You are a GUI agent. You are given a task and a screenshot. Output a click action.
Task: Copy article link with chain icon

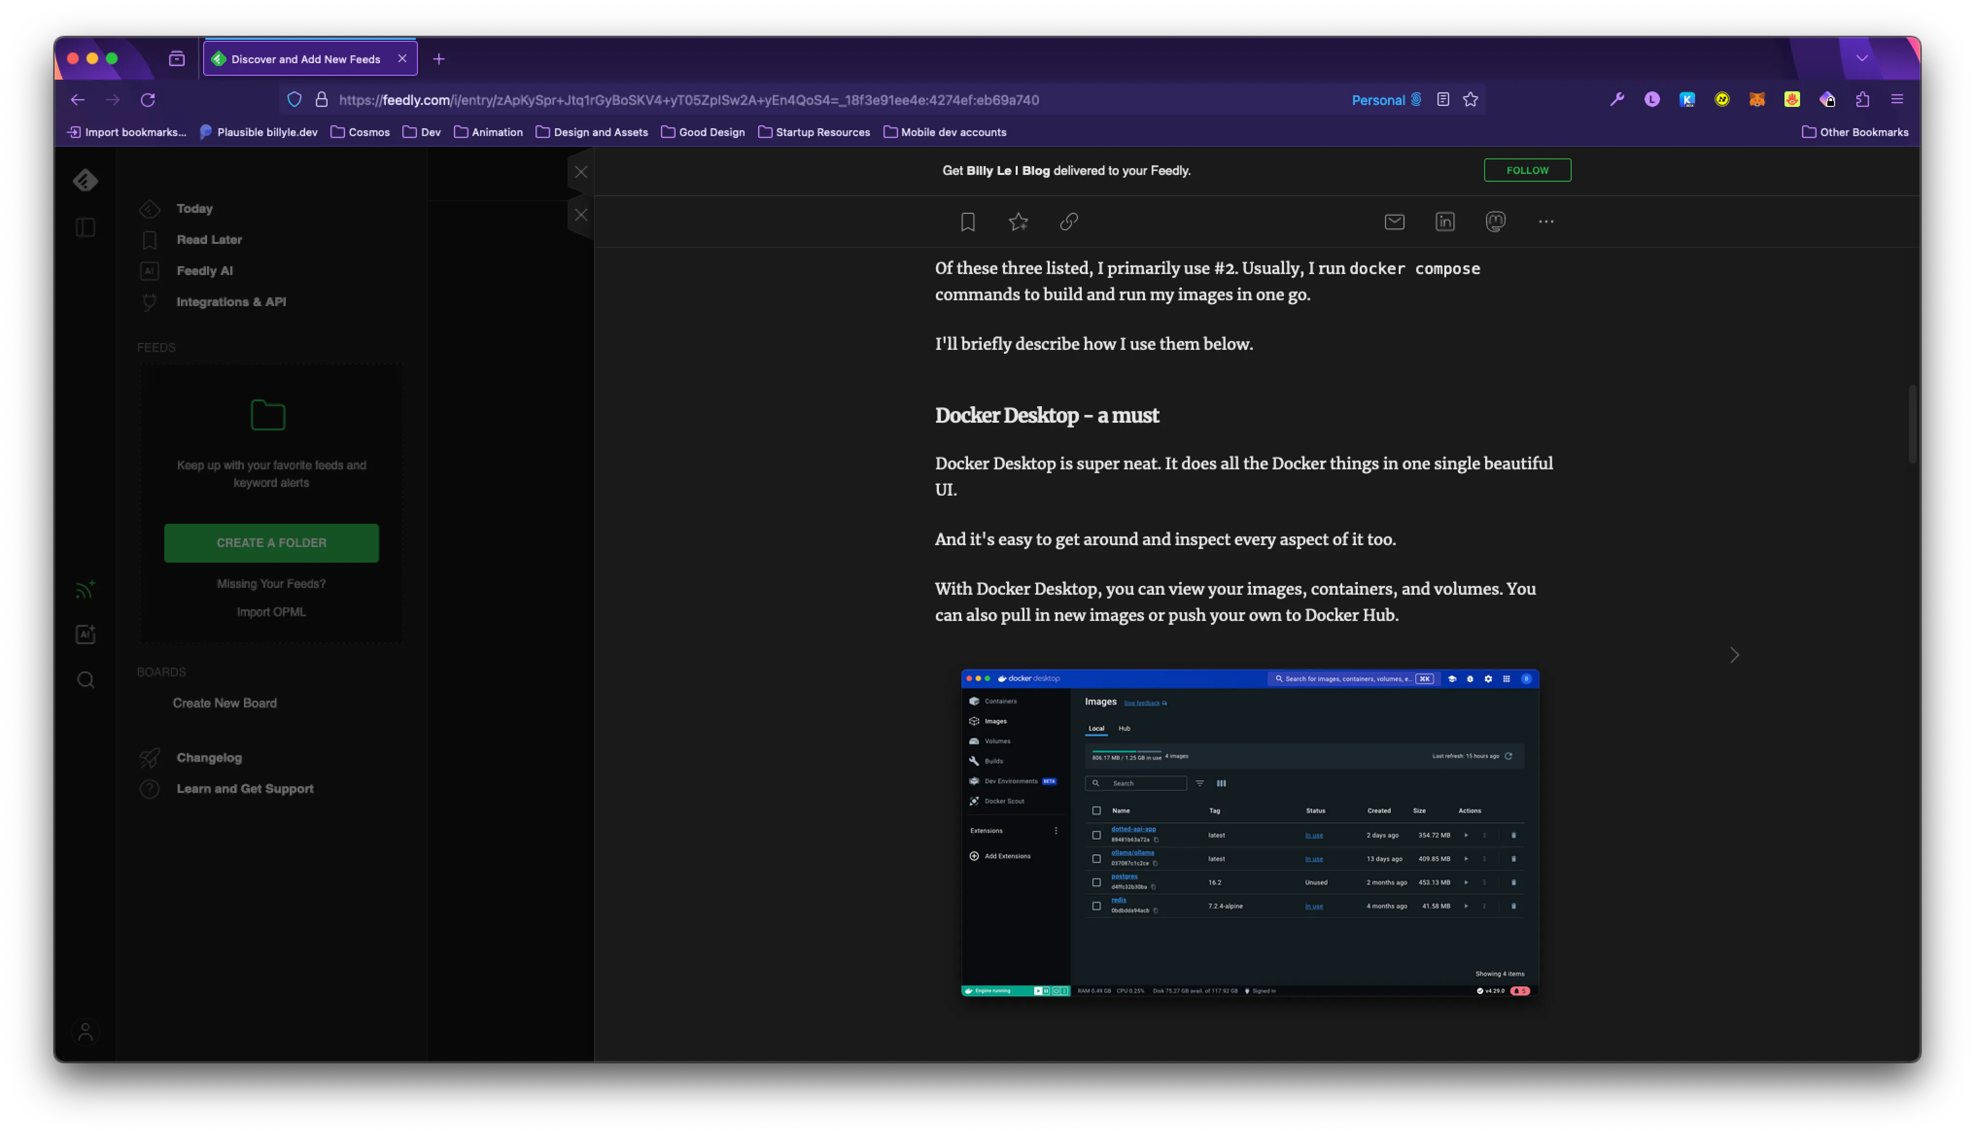coord(1069,222)
